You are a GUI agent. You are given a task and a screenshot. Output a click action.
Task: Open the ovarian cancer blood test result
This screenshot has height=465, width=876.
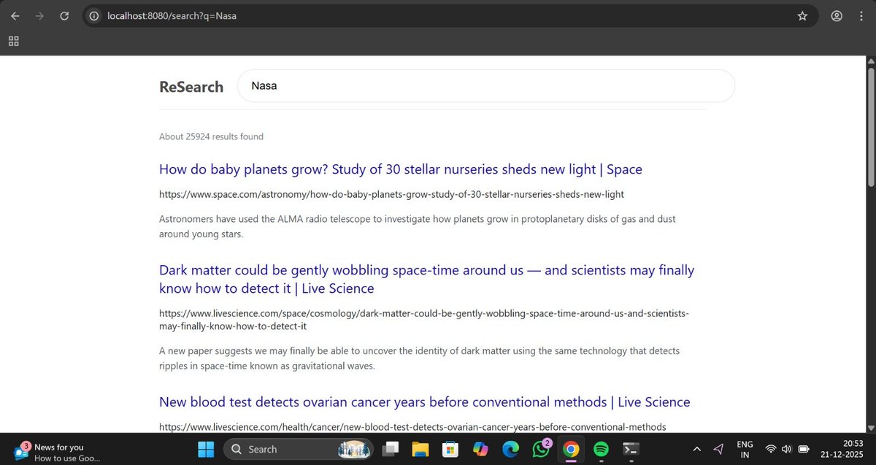(425, 402)
